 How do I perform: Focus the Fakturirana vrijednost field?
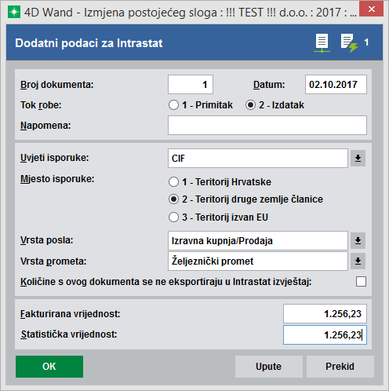[x=325, y=313]
